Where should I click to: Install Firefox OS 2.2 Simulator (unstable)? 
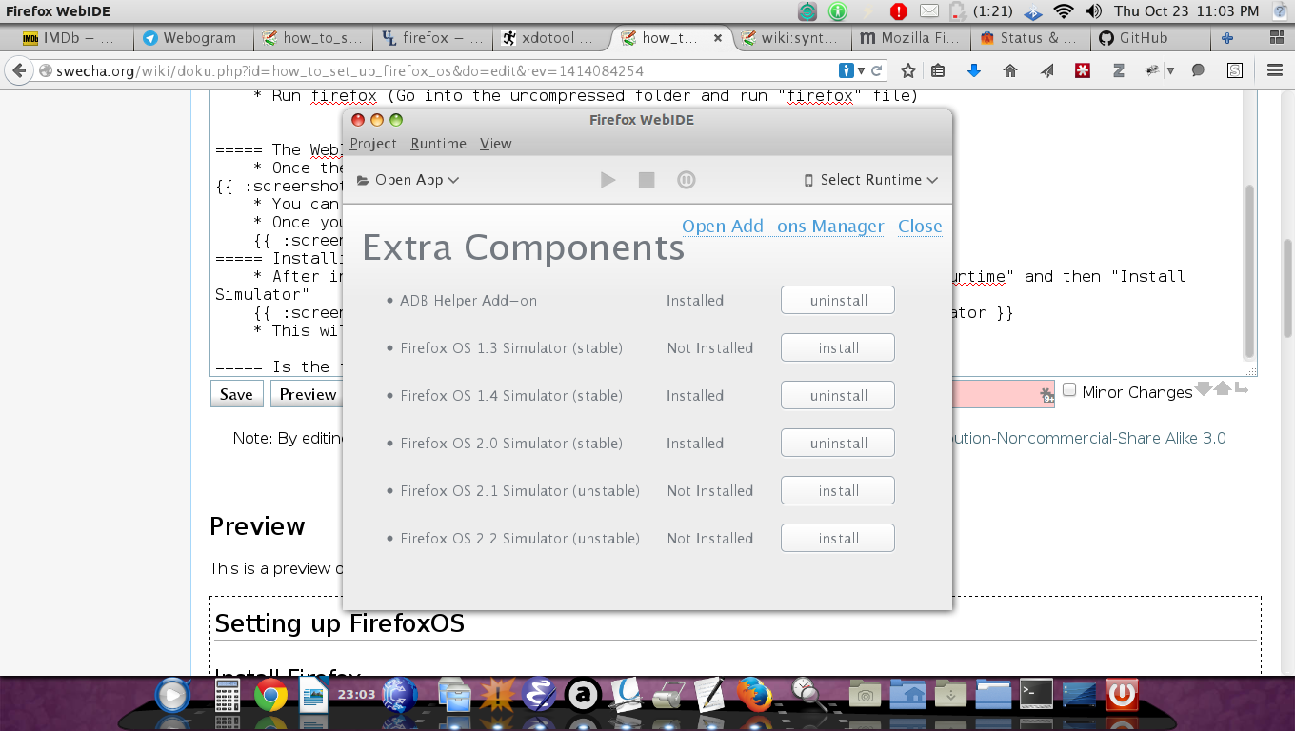click(838, 538)
